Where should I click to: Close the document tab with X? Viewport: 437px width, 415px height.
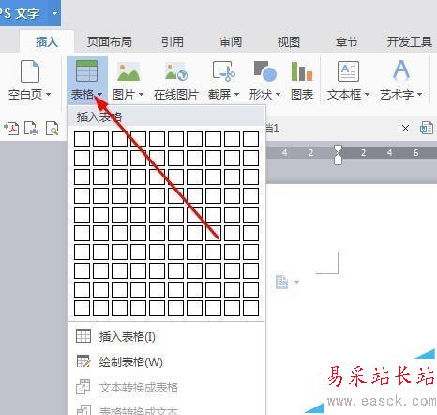[405, 128]
